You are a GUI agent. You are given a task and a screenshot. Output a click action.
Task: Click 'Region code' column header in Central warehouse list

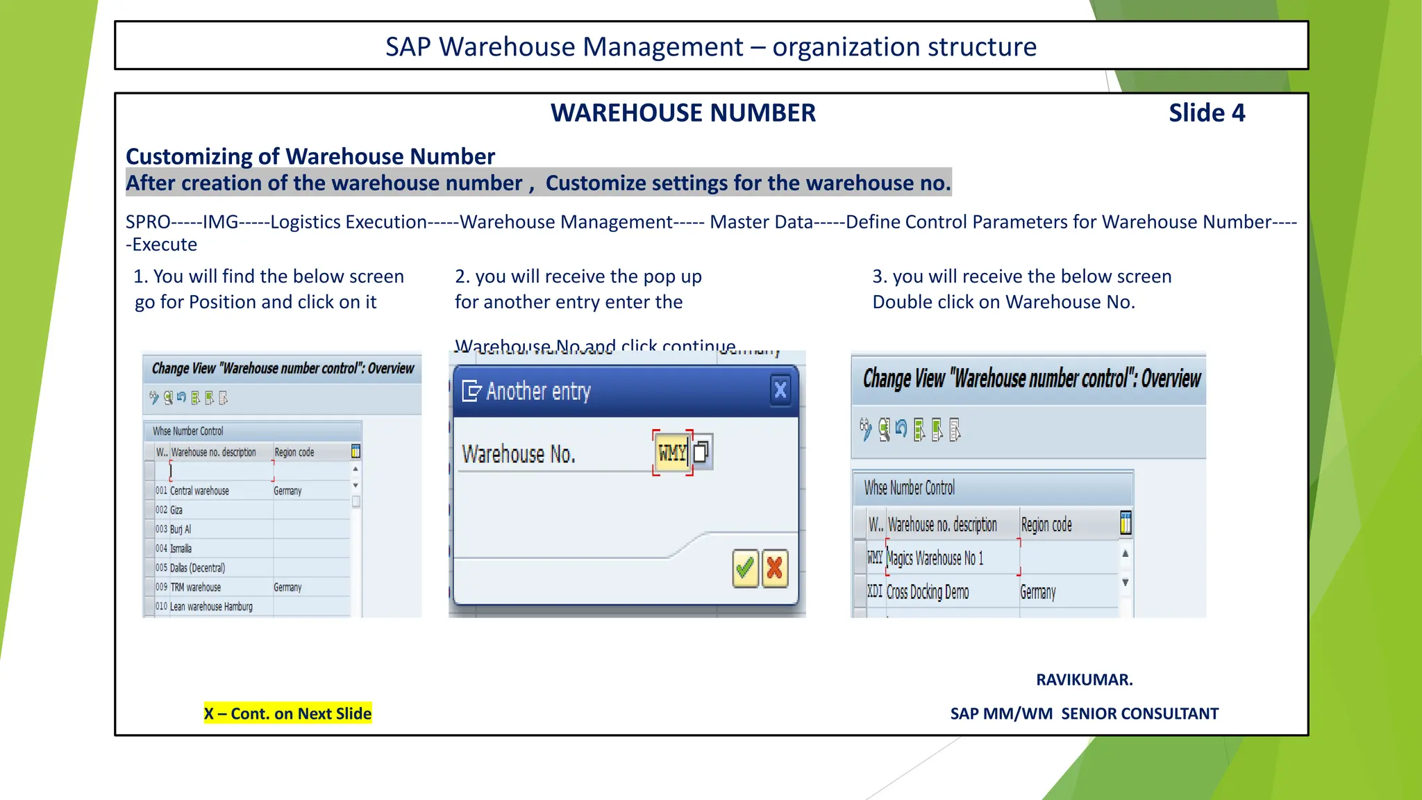(x=312, y=452)
